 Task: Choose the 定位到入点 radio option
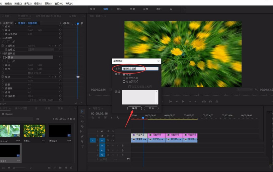[124, 78]
